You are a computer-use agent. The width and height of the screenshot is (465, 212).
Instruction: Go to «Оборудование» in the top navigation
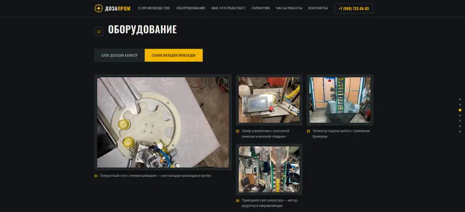pos(191,8)
